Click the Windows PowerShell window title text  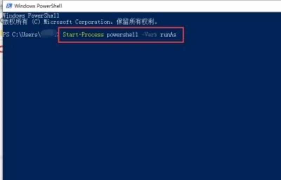point(38,6)
